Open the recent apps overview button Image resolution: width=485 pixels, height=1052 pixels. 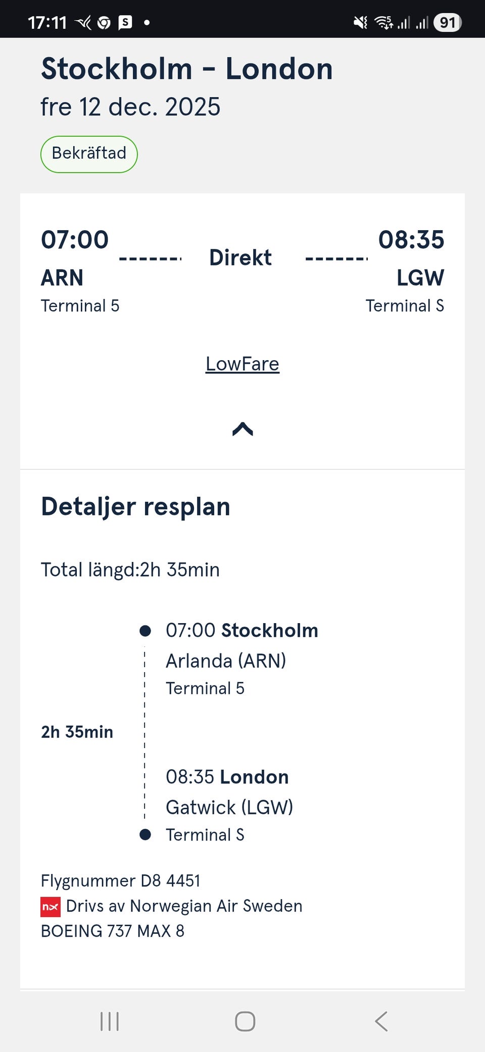tap(110, 1021)
